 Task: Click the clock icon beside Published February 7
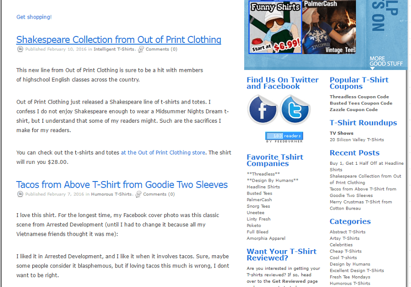(x=20, y=194)
